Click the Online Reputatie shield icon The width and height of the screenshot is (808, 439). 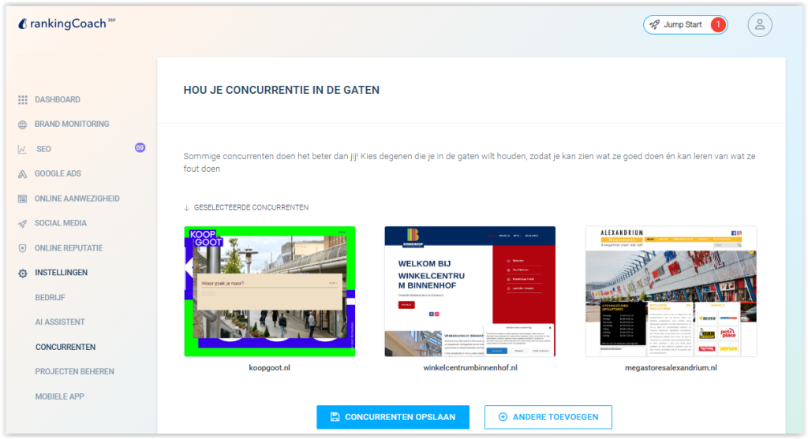[x=22, y=248]
